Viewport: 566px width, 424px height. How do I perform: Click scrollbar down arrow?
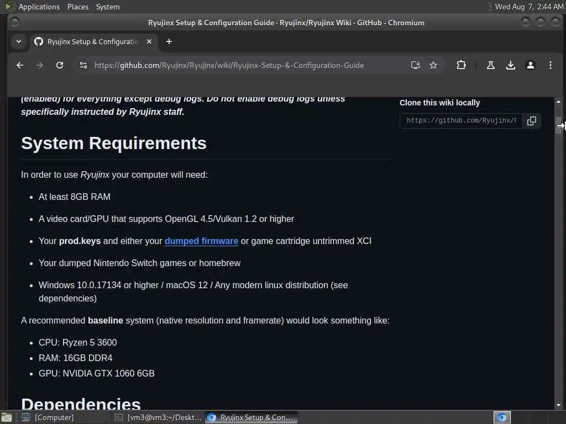(558, 405)
